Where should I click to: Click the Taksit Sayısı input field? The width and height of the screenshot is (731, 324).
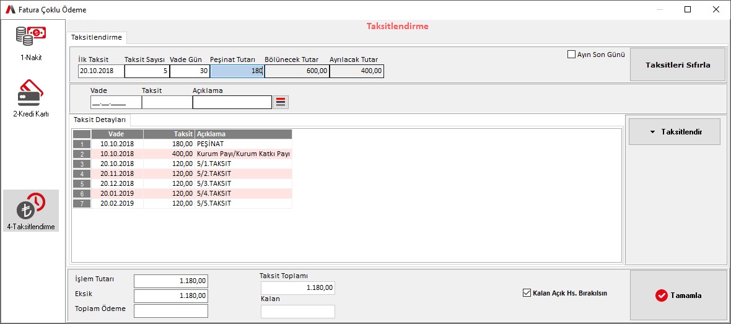tap(147, 71)
